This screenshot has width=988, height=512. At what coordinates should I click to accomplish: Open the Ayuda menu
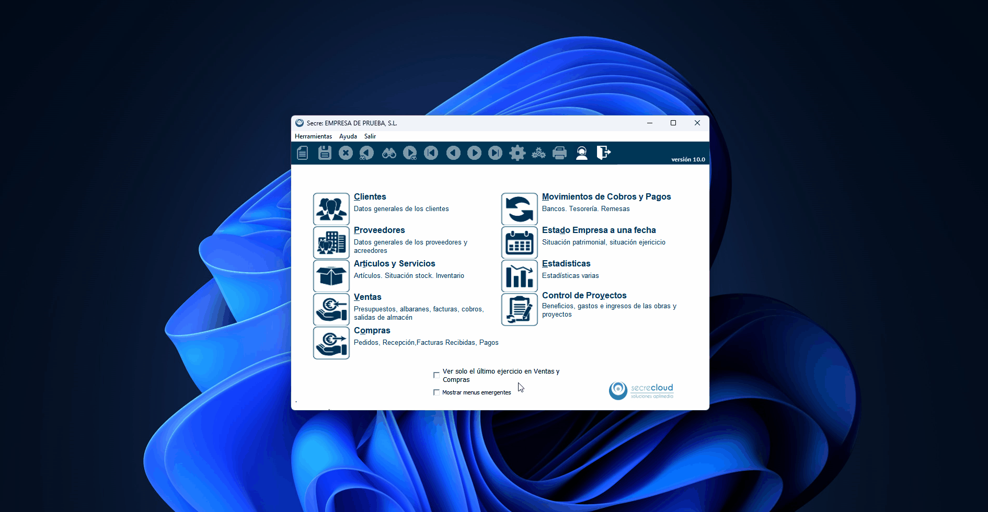(x=348, y=136)
